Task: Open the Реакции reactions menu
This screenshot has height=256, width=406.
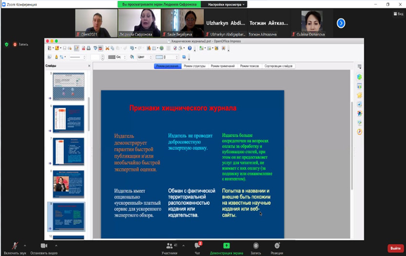Action: (x=277, y=246)
